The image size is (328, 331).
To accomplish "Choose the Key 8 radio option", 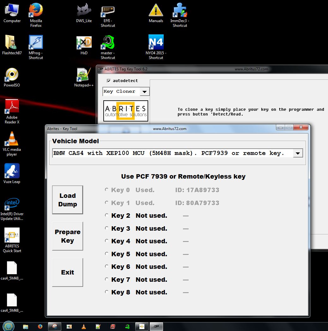I will click(x=107, y=292).
